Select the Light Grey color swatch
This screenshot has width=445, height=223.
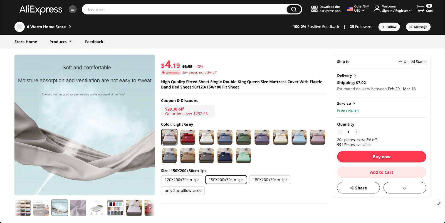click(x=169, y=137)
